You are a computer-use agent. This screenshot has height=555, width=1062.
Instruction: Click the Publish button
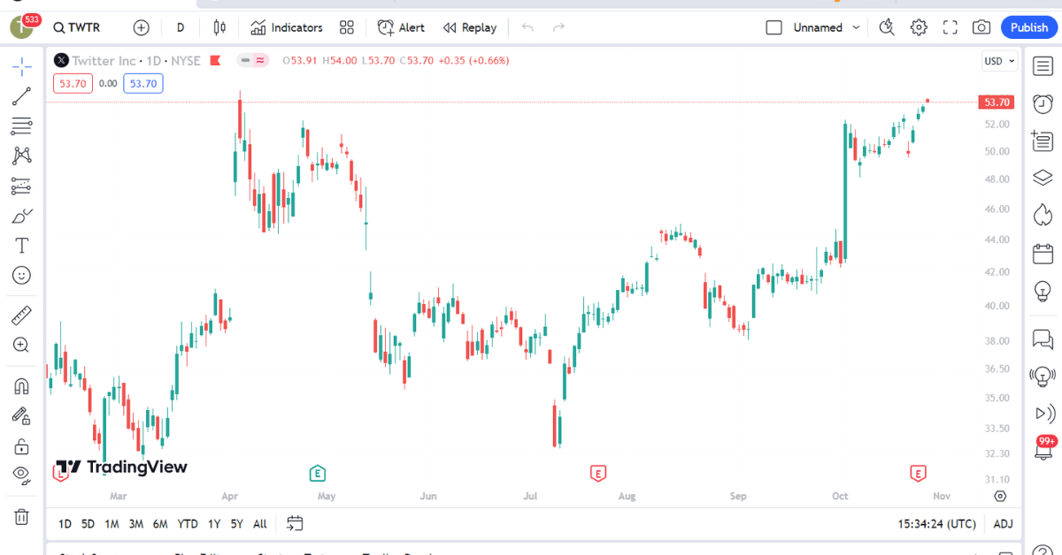(x=1028, y=27)
